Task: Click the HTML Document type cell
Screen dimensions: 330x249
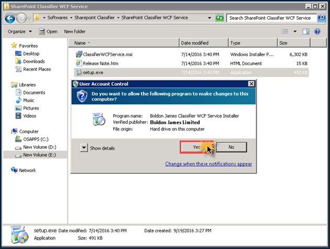Action: (x=246, y=63)
